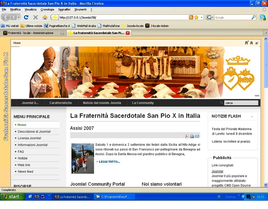
Task: Open the Modifica menu
Action: 15,9
